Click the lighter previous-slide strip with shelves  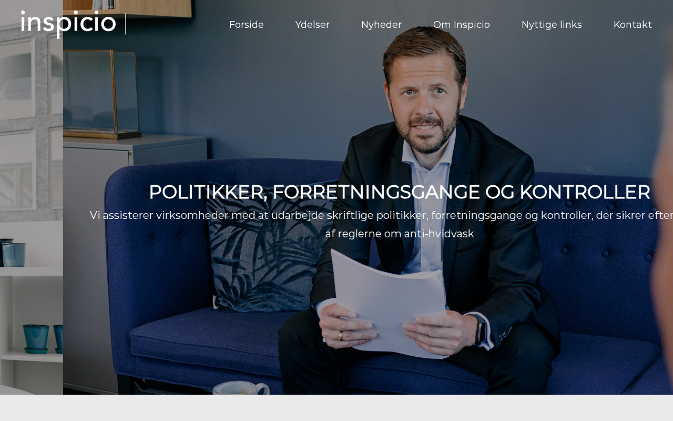tap(32, 197)
